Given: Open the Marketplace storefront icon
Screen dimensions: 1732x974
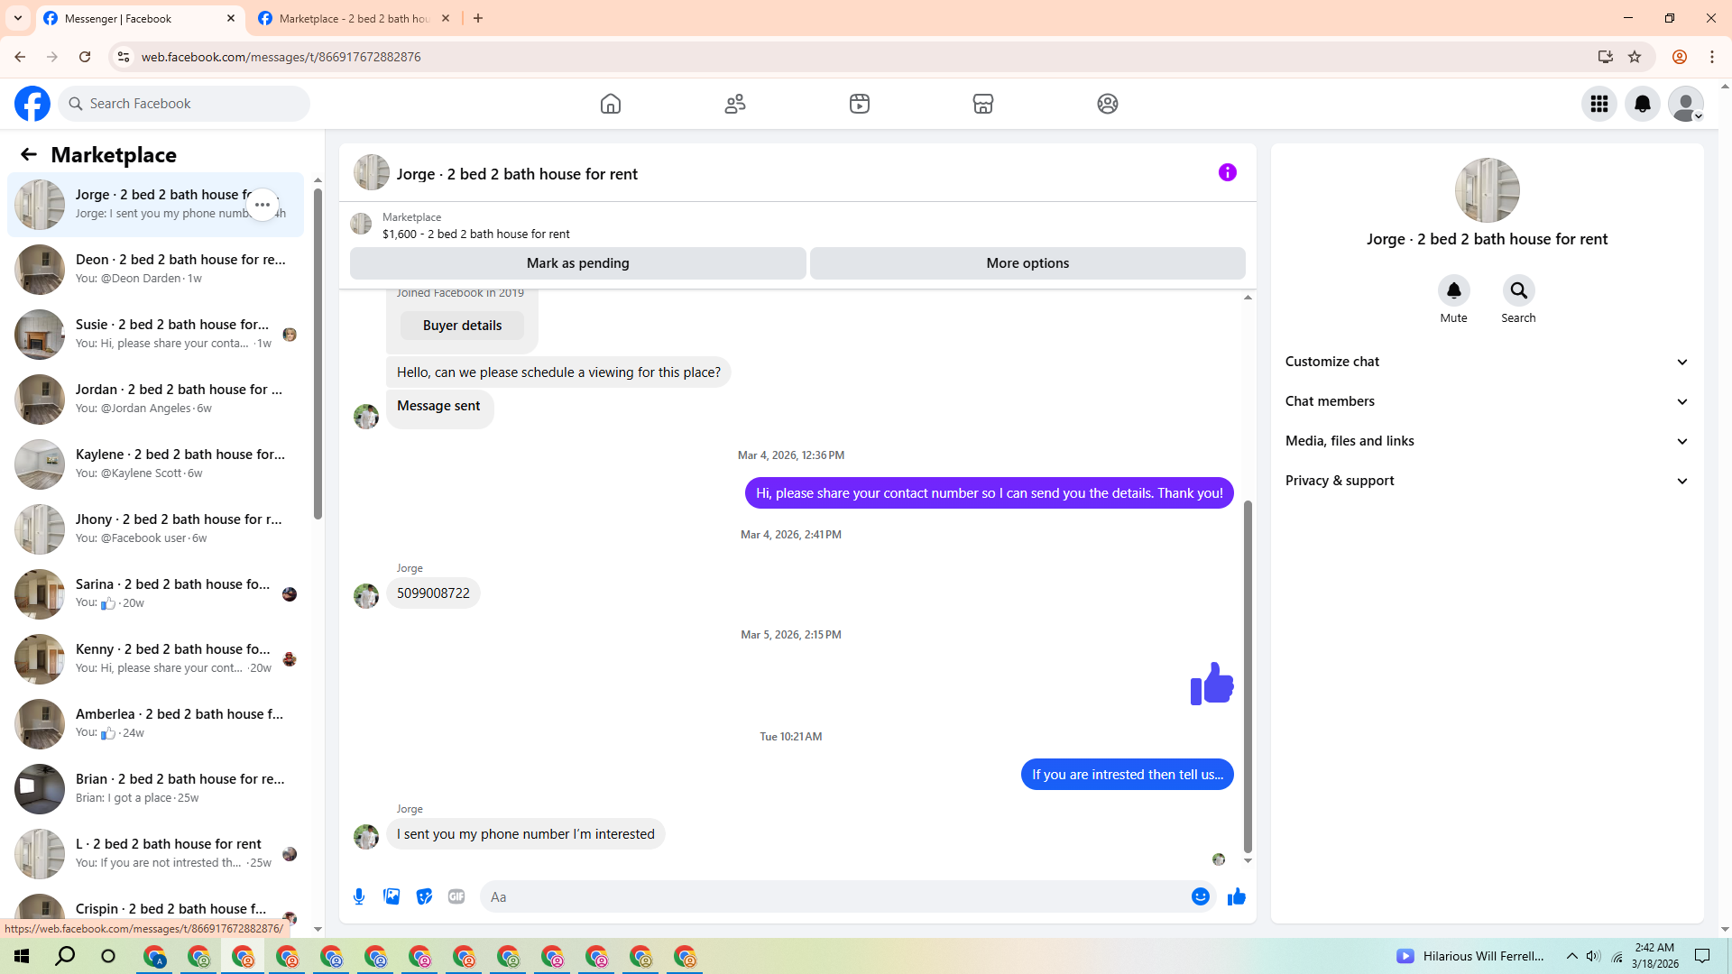Looking at the screenshot, I should pyautogui.click(x=983, y=104).
